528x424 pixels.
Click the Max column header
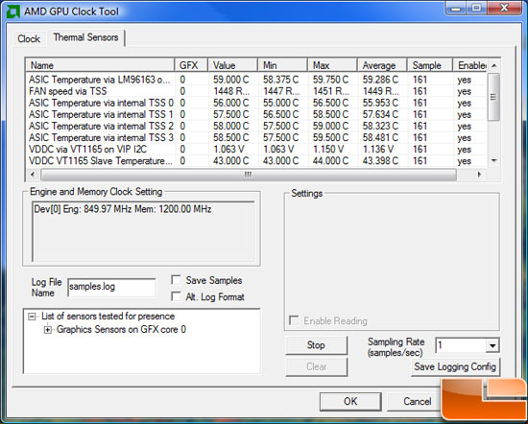click(x=332, y=65)
